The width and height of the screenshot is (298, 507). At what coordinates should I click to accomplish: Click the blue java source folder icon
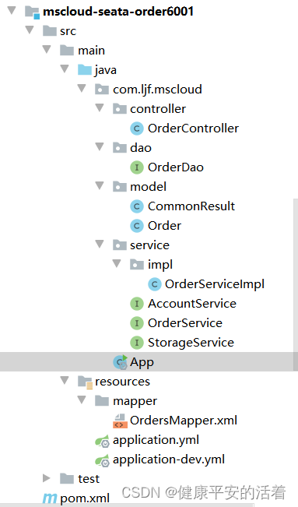pyautogui.click(x=85, y=69)
